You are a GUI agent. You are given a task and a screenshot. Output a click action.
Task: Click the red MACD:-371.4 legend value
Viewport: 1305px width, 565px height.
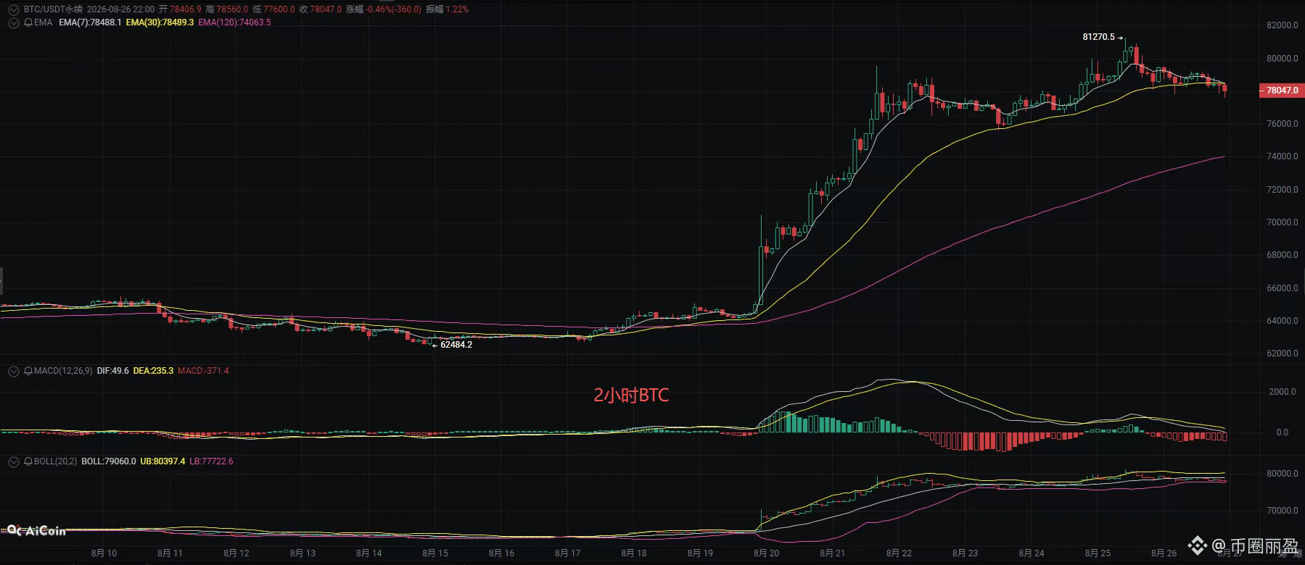[203, 371]
